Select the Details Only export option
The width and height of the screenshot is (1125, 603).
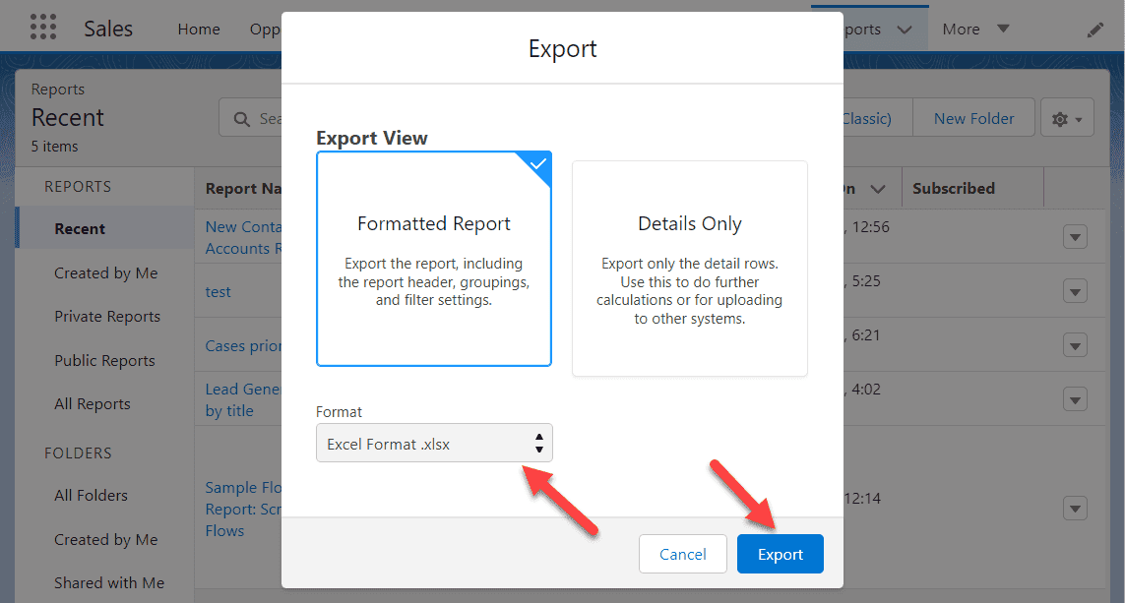coord(690,269)
